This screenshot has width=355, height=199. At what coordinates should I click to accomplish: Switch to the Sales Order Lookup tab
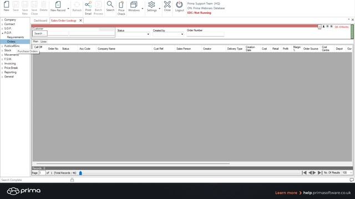(x=64, y=20)
